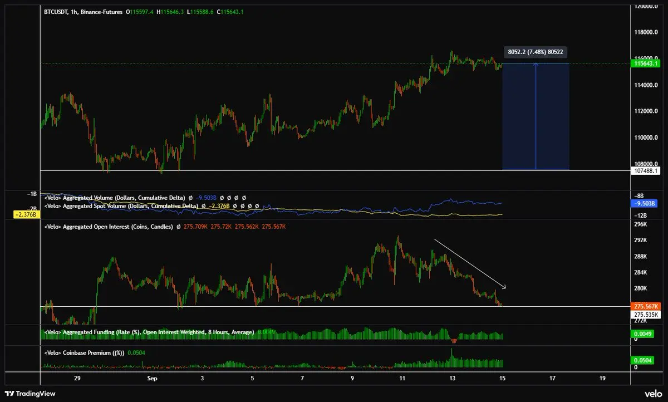Click the BTCUSDT, 1h, Binance-Futures symbol title
This screenshot has width=668, height=402.
coord(83,12)
